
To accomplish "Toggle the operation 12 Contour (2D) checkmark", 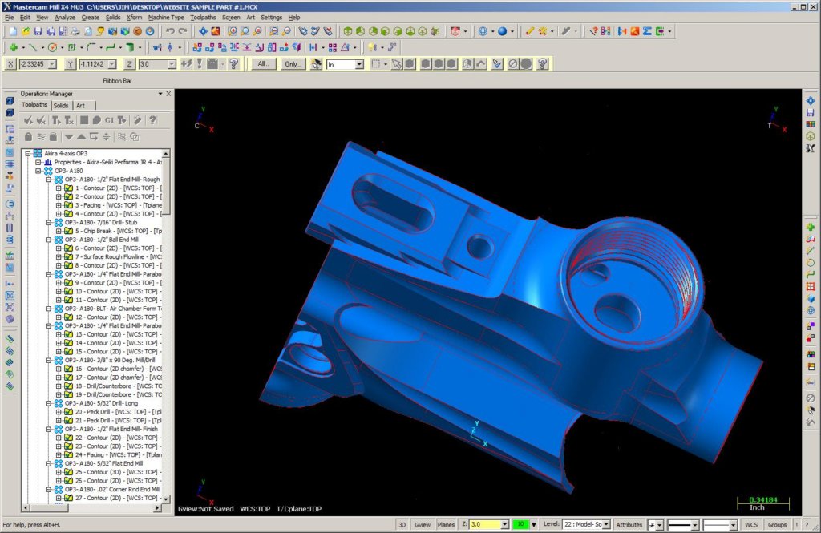I will [x=68, y=317].
